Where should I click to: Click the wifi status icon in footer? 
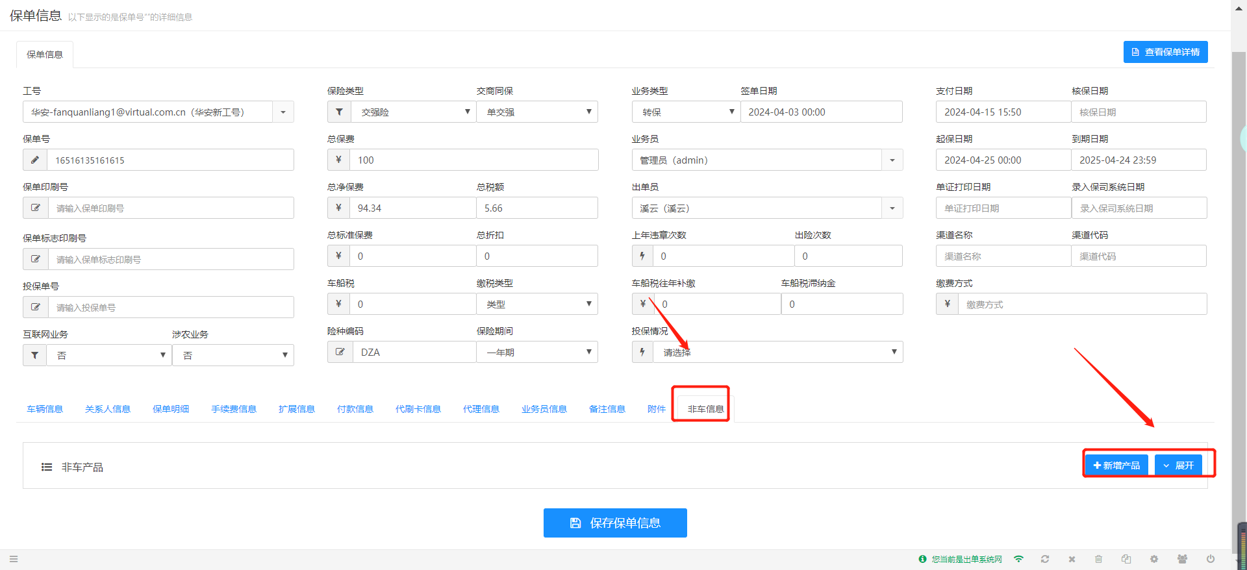click(1018, 559)
